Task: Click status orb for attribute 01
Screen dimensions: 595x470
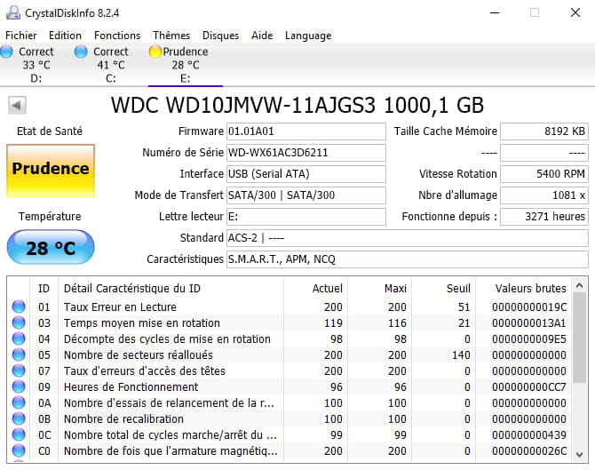Action: click(19, 307)
